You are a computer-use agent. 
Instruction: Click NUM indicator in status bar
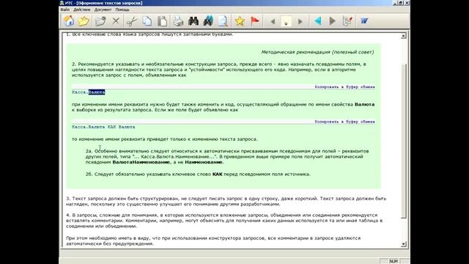(394, 261)
